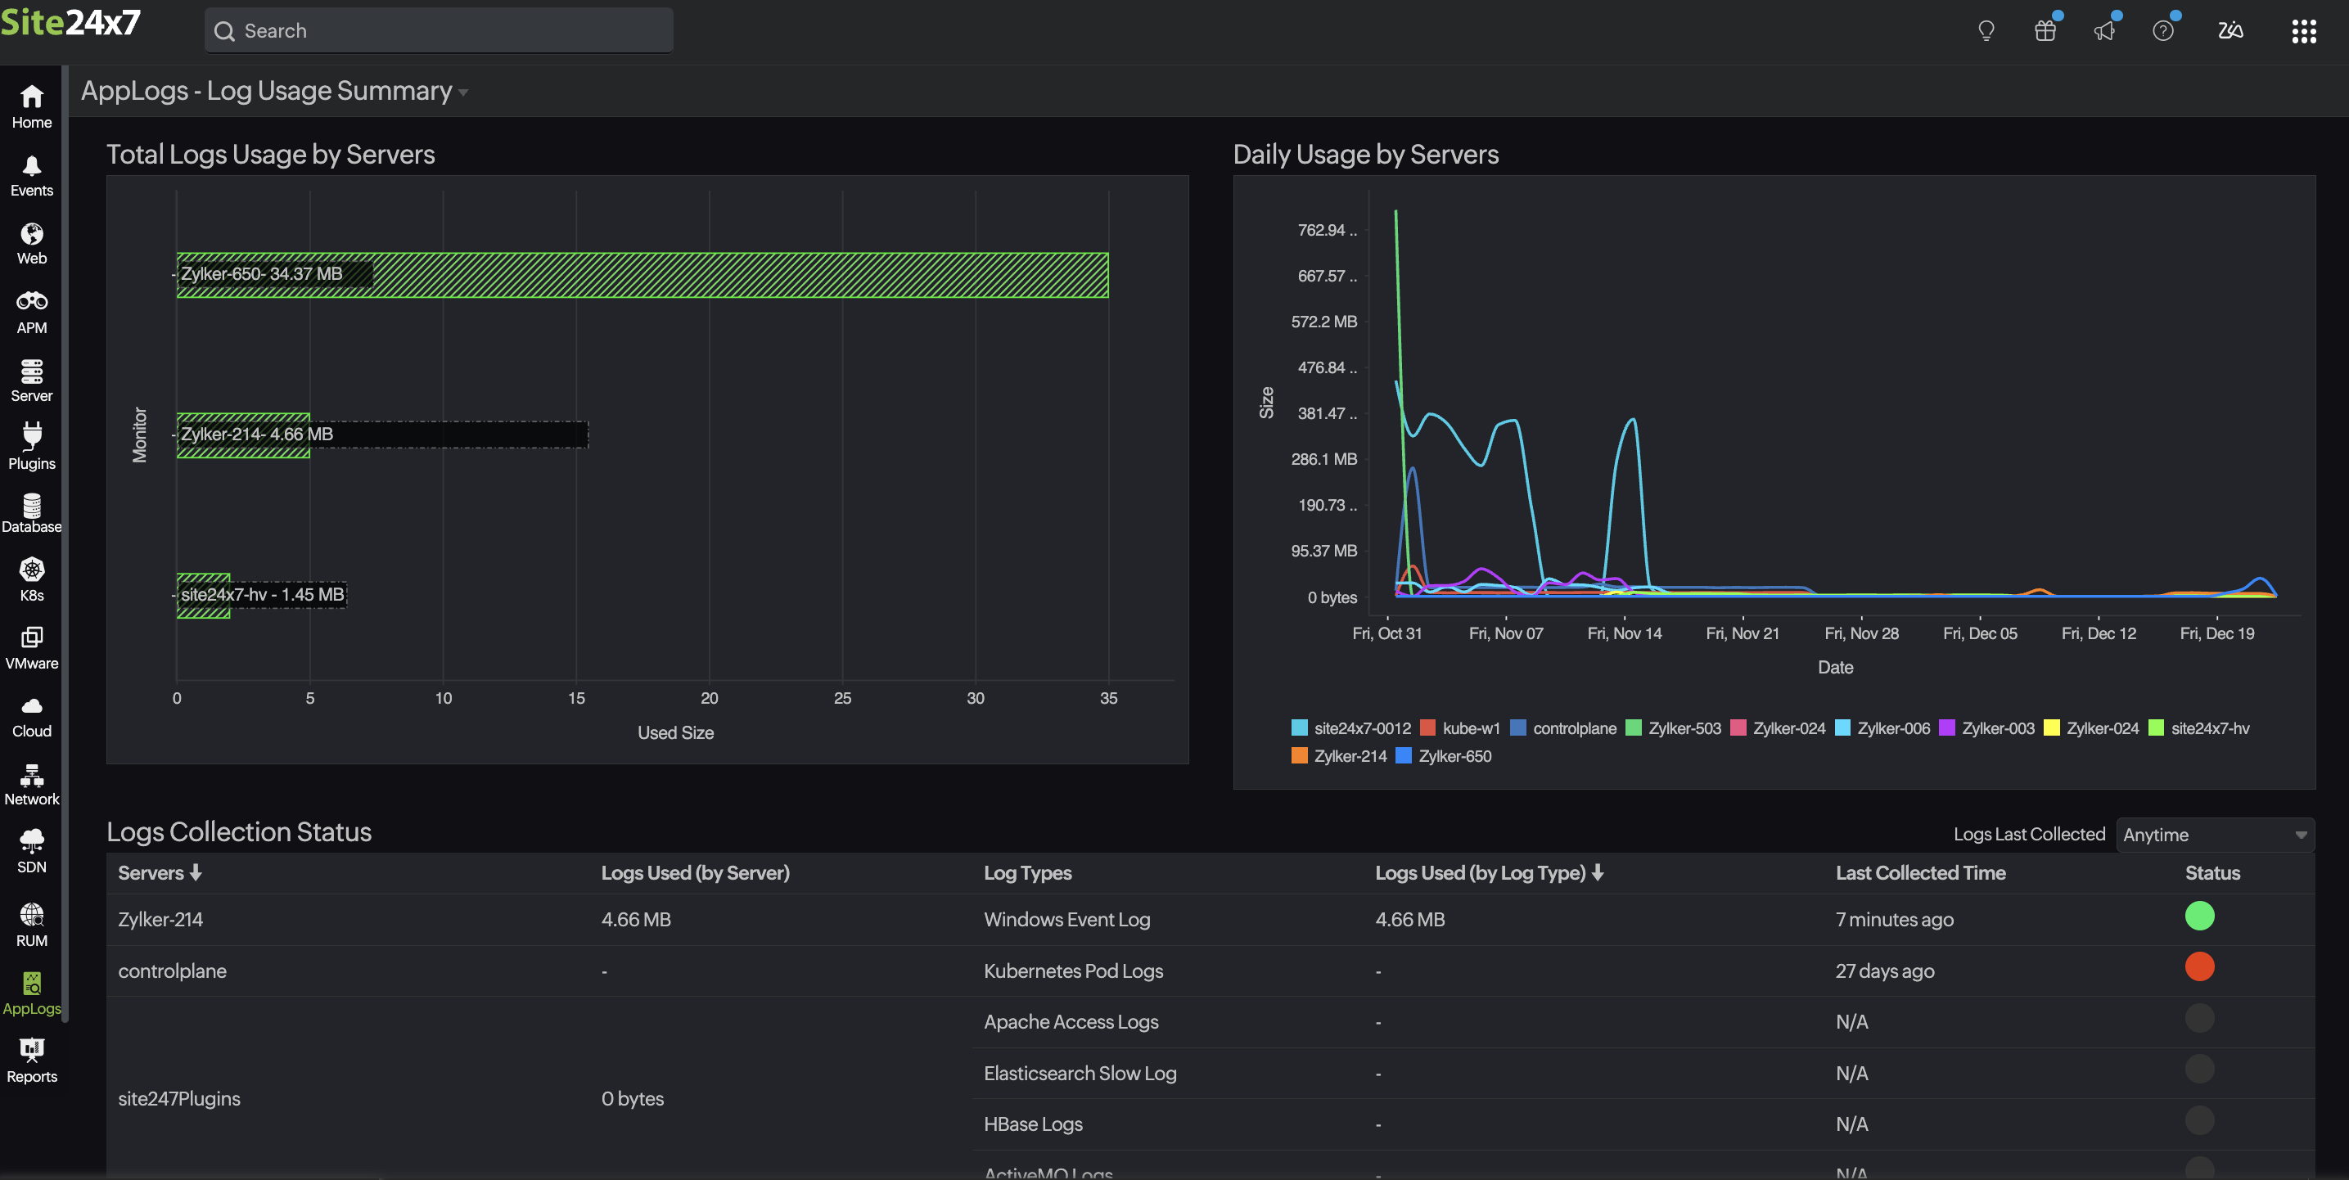Viewport: 2349px width, 1180px height.
Task: Open the notifications megaphone icon
Action: 2104,30
